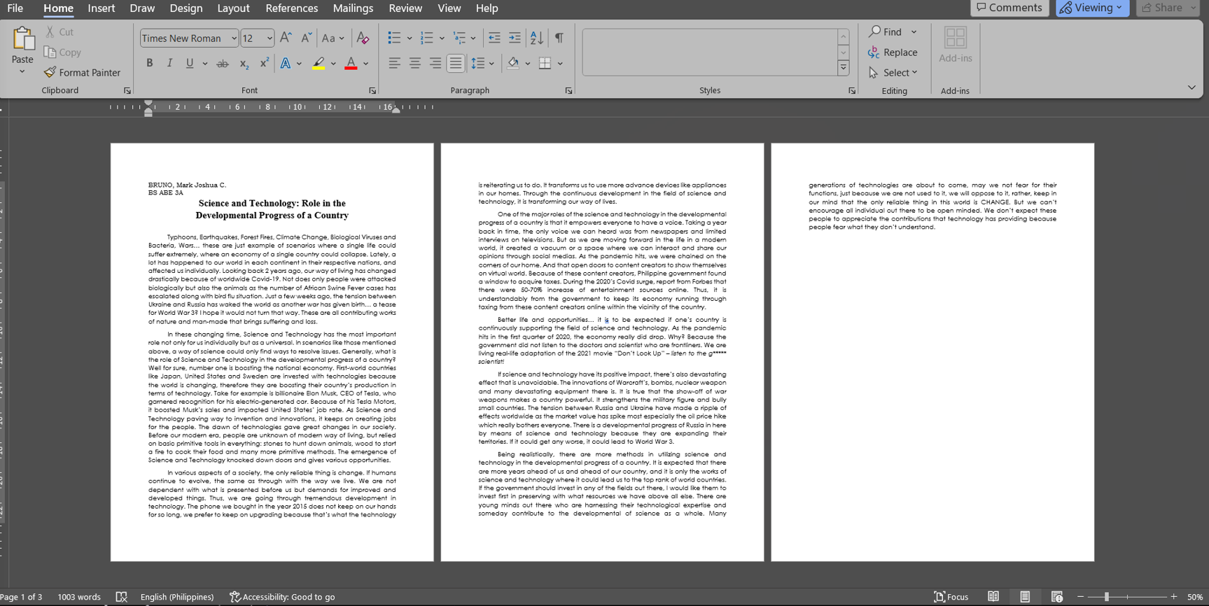This screenshot has height=606, width=1209.
Task: Toggle bold formatting
Action: (149, 64)
